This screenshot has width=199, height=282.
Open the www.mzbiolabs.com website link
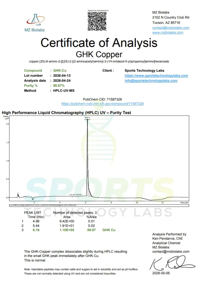(168, 32)
